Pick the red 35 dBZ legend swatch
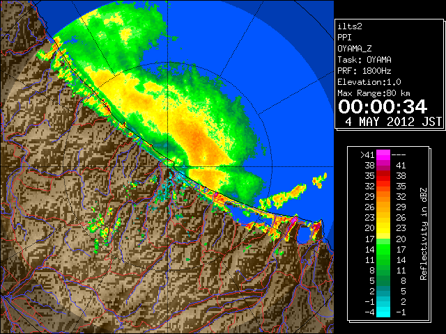The width and height of the screenshot is (446, 334). (383, 176)
